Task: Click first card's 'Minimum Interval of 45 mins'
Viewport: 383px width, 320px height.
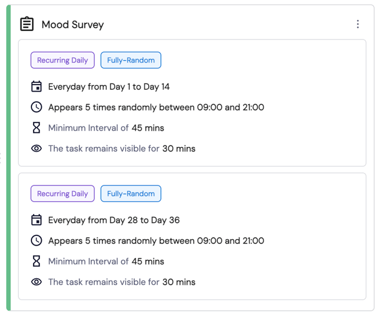Action: click(106, 128)
